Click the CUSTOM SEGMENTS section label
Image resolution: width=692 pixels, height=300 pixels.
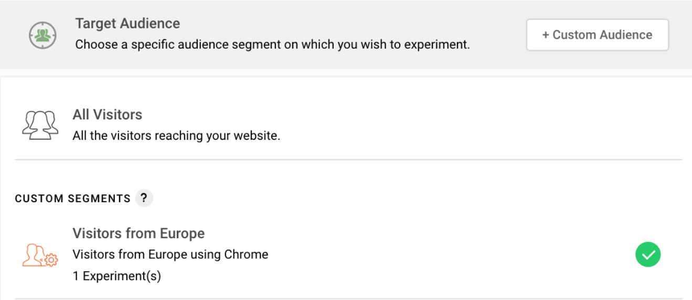click(x=72, y=199)
